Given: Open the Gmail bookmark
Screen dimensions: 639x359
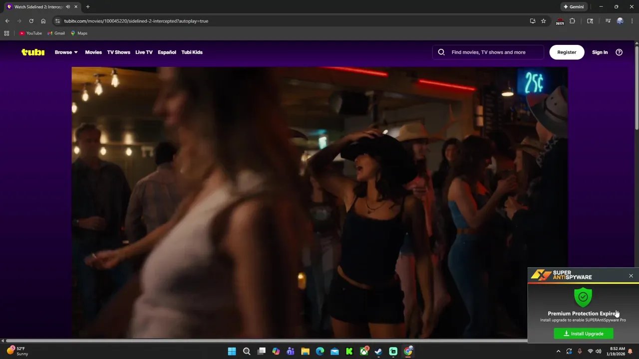Looking at the screenshot, I should (x=56, y=33).
